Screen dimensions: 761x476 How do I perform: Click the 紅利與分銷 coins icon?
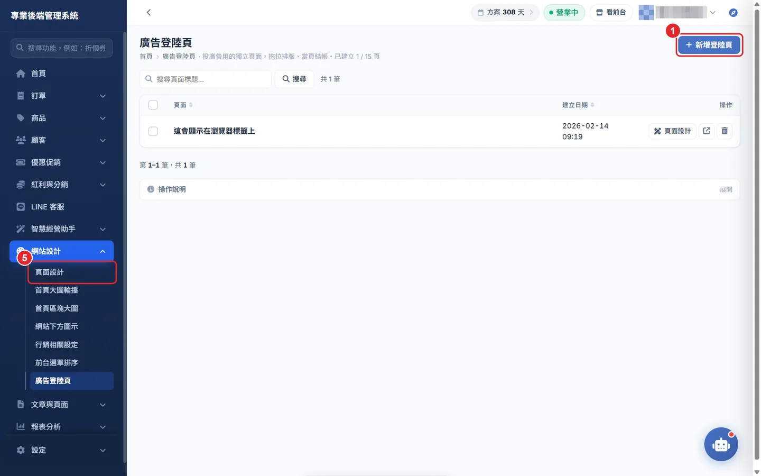(x=21, y=185)
